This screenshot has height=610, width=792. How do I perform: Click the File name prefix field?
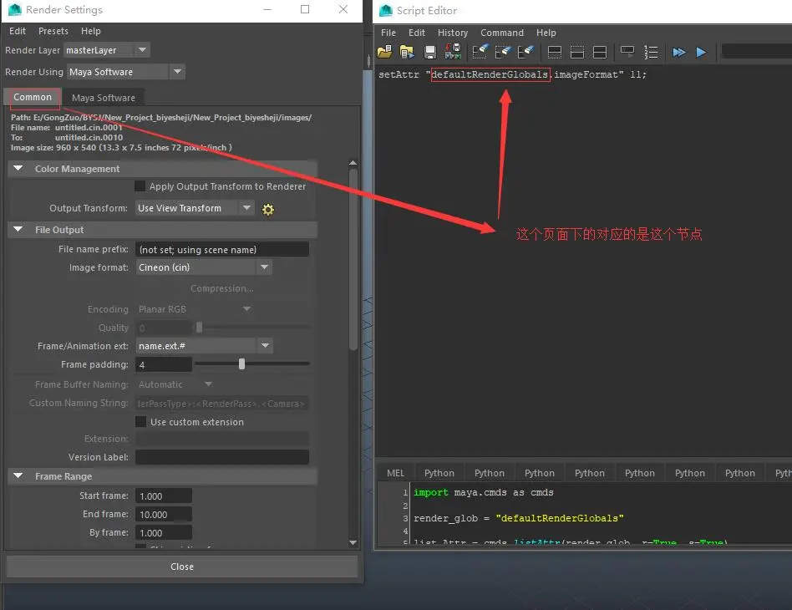(221, 249)
